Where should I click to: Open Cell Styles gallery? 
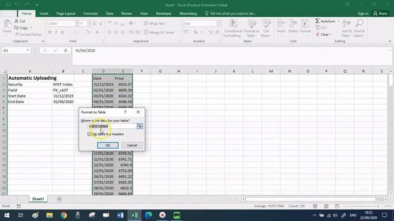[266, 28]
